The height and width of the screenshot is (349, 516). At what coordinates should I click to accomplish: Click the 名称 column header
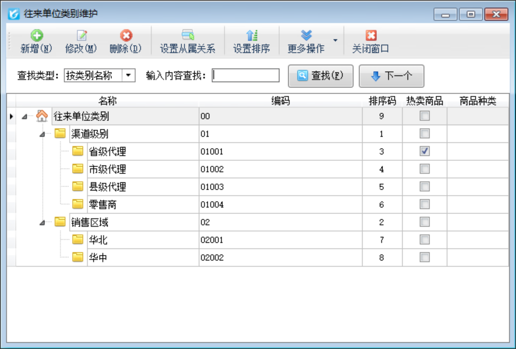(107, 101)
